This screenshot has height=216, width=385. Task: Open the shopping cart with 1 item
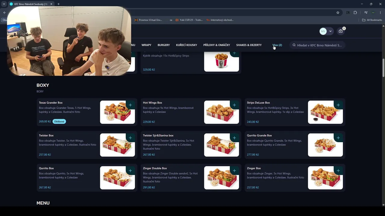coord(341,31)
